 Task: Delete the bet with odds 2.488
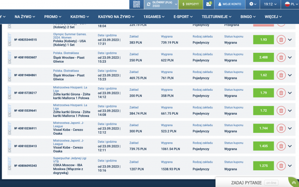281,57
